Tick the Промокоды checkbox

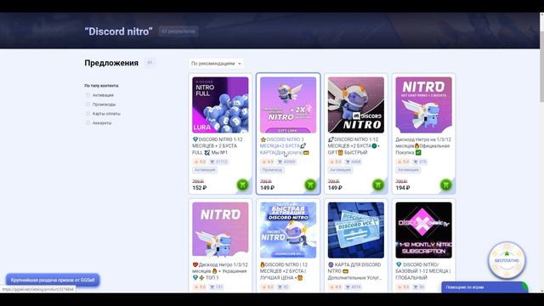tap(88, 104)
